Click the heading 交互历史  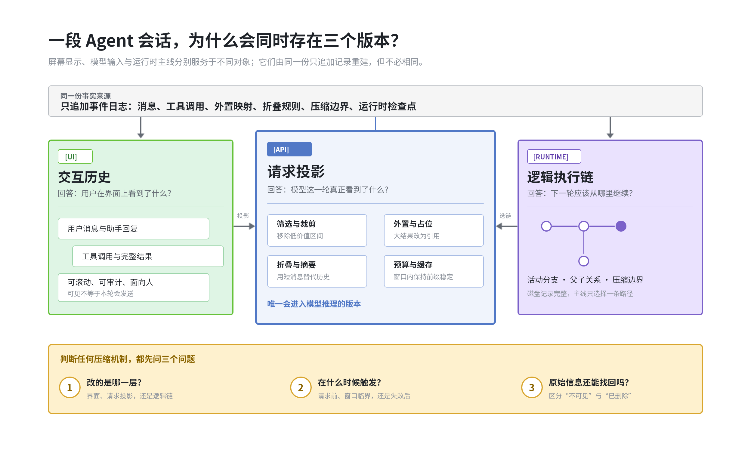(x=84, y=177)
